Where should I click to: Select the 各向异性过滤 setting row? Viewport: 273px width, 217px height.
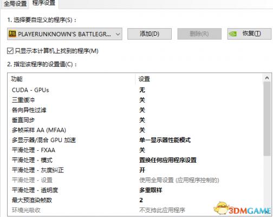point(135,110)
